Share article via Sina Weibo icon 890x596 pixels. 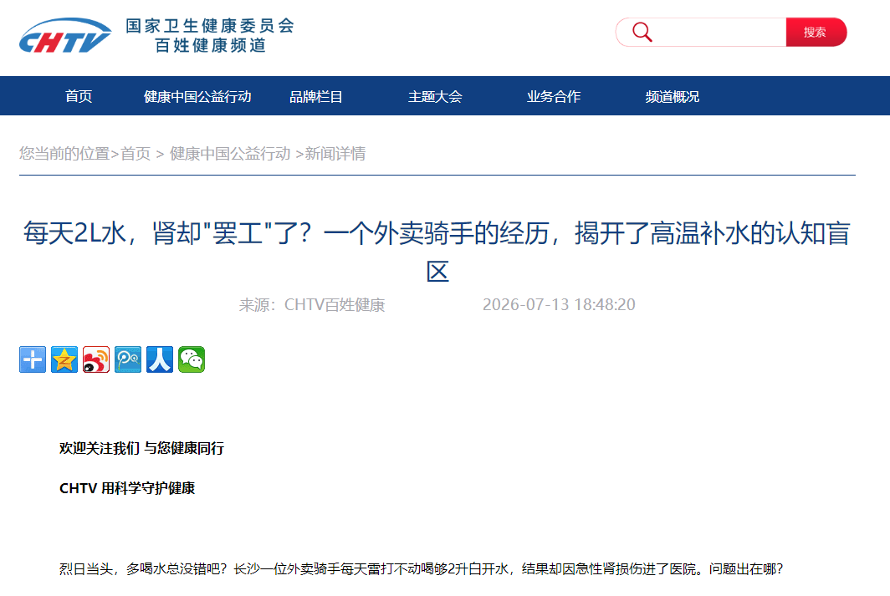click(96, 359)
